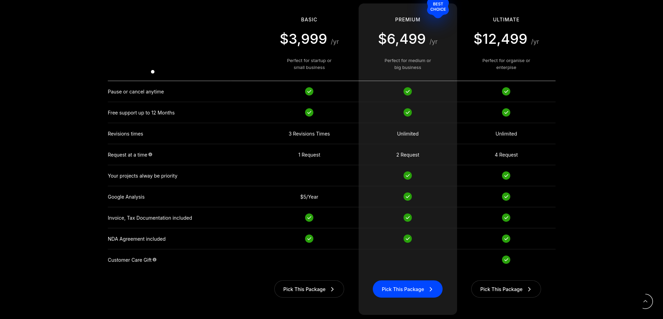This screenshot has width=663, height=319.
Task: Click Ultimate checkmark for Free support row
Action: point(506,112)
